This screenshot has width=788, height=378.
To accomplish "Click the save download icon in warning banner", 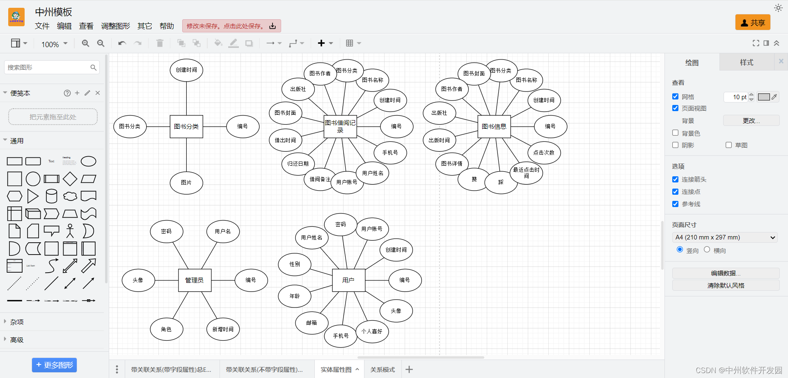I will point(273,26).
